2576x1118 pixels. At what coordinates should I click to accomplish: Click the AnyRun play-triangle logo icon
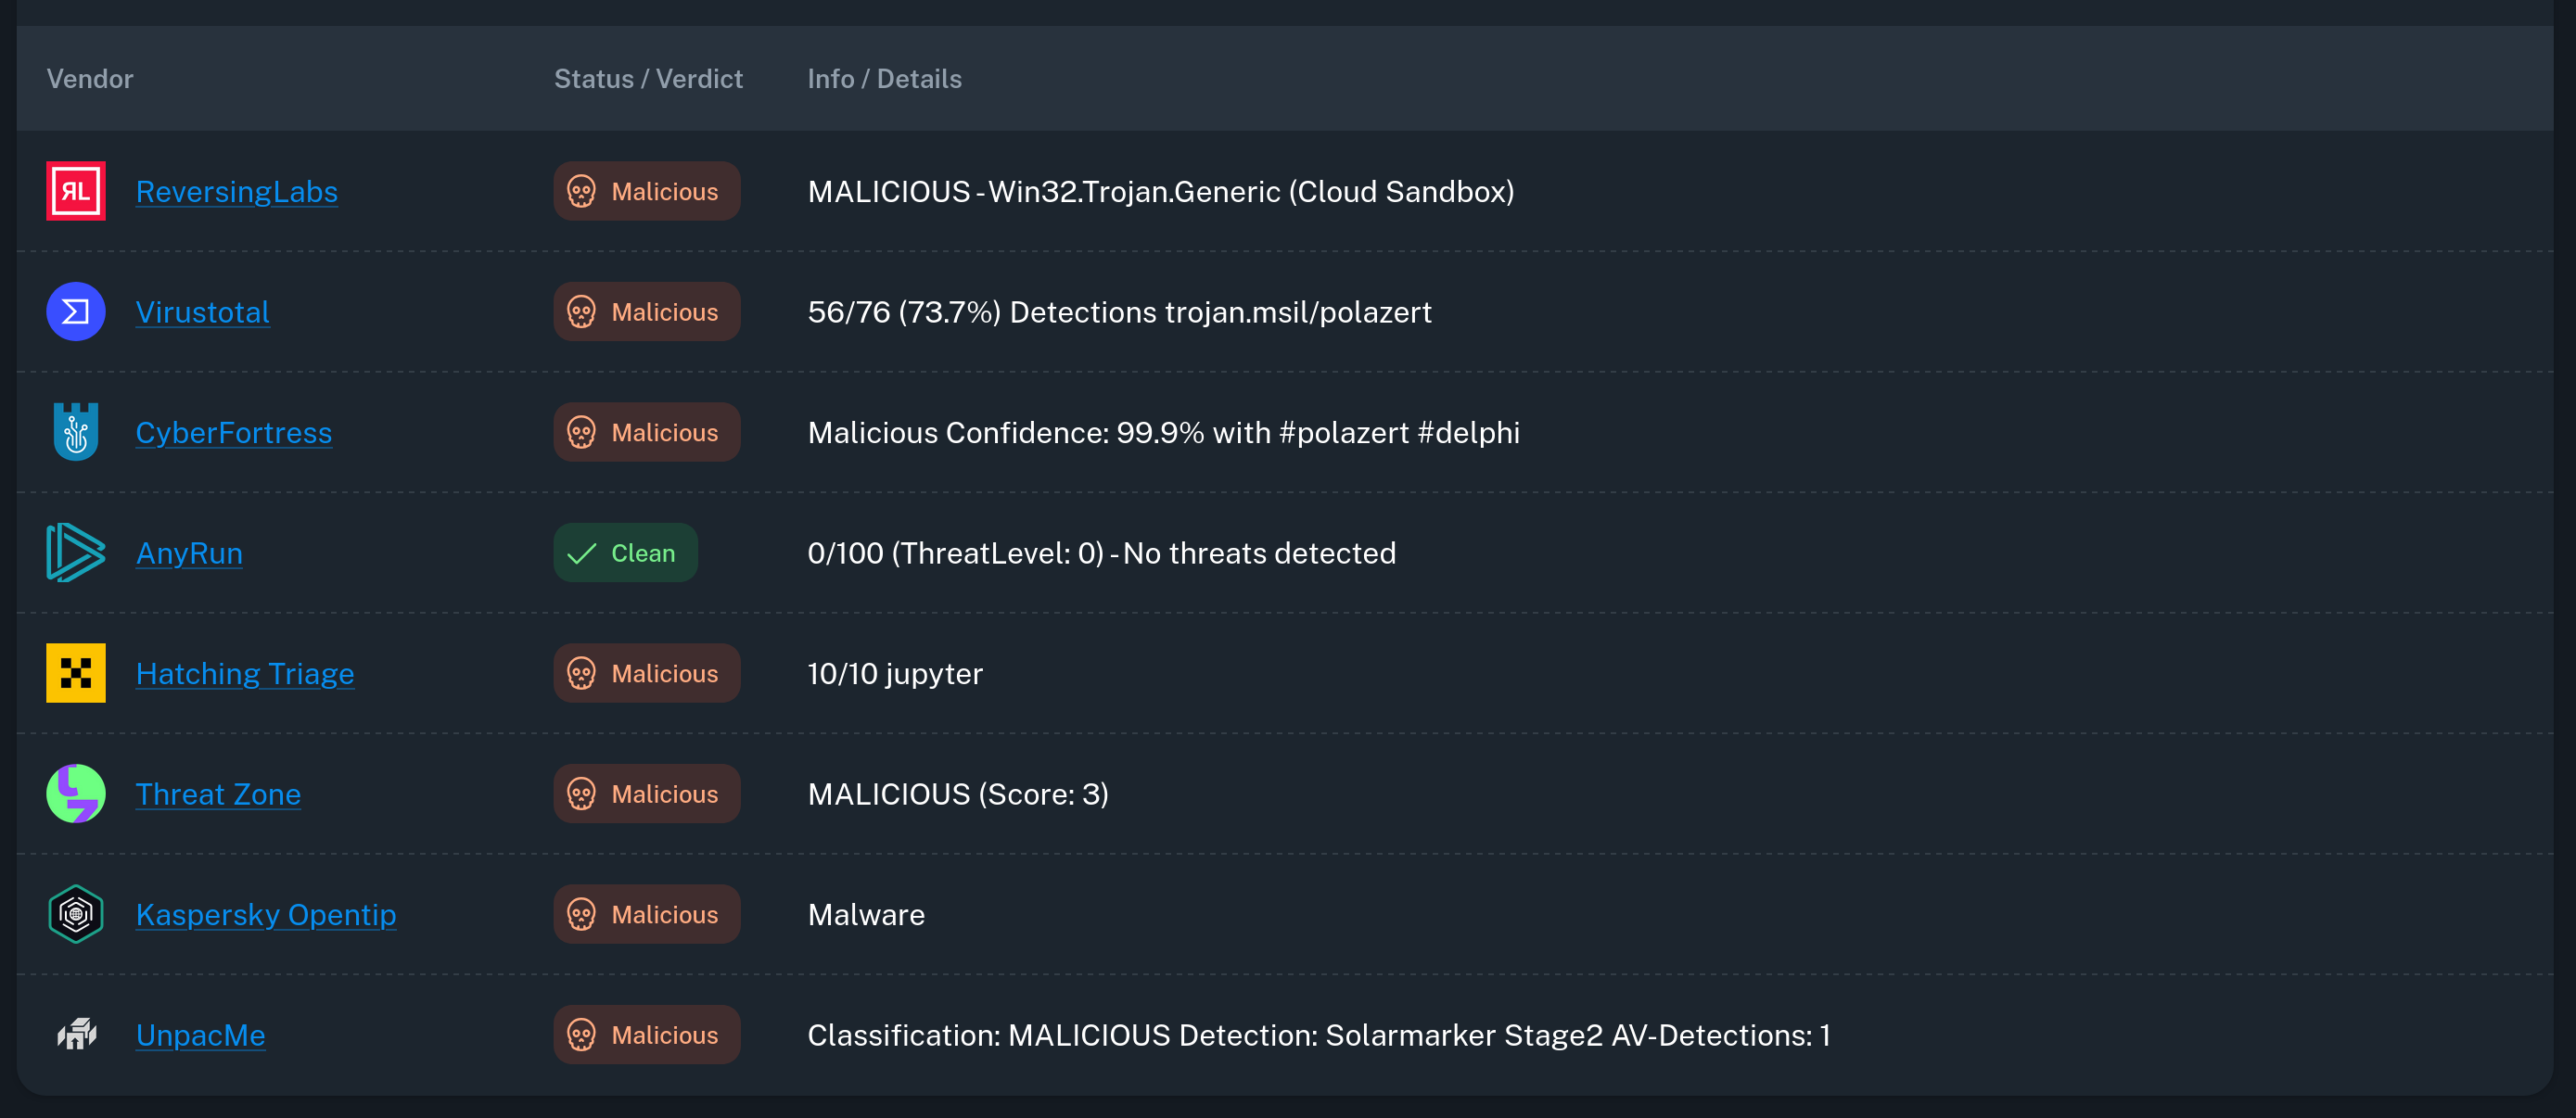click(x=75, y=552)
